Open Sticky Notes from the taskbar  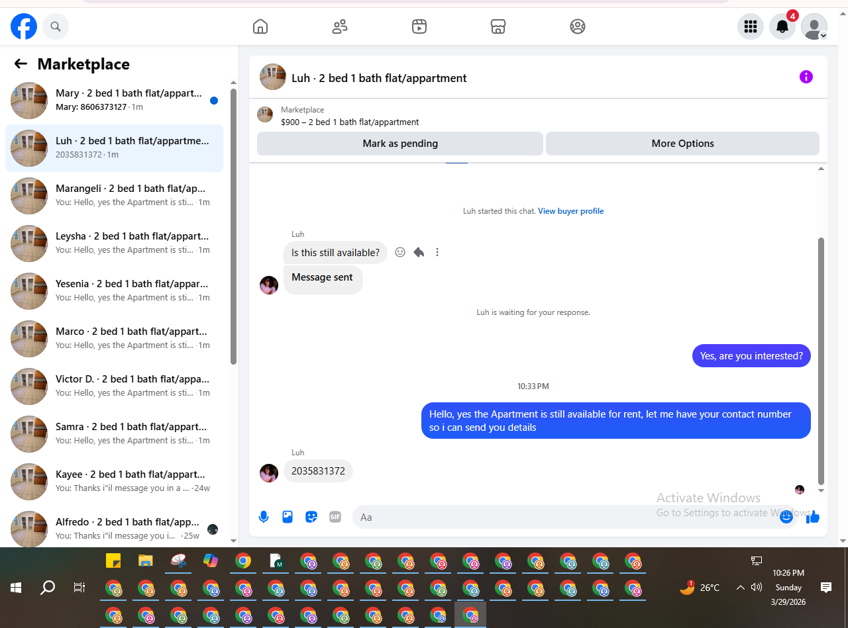113,561
